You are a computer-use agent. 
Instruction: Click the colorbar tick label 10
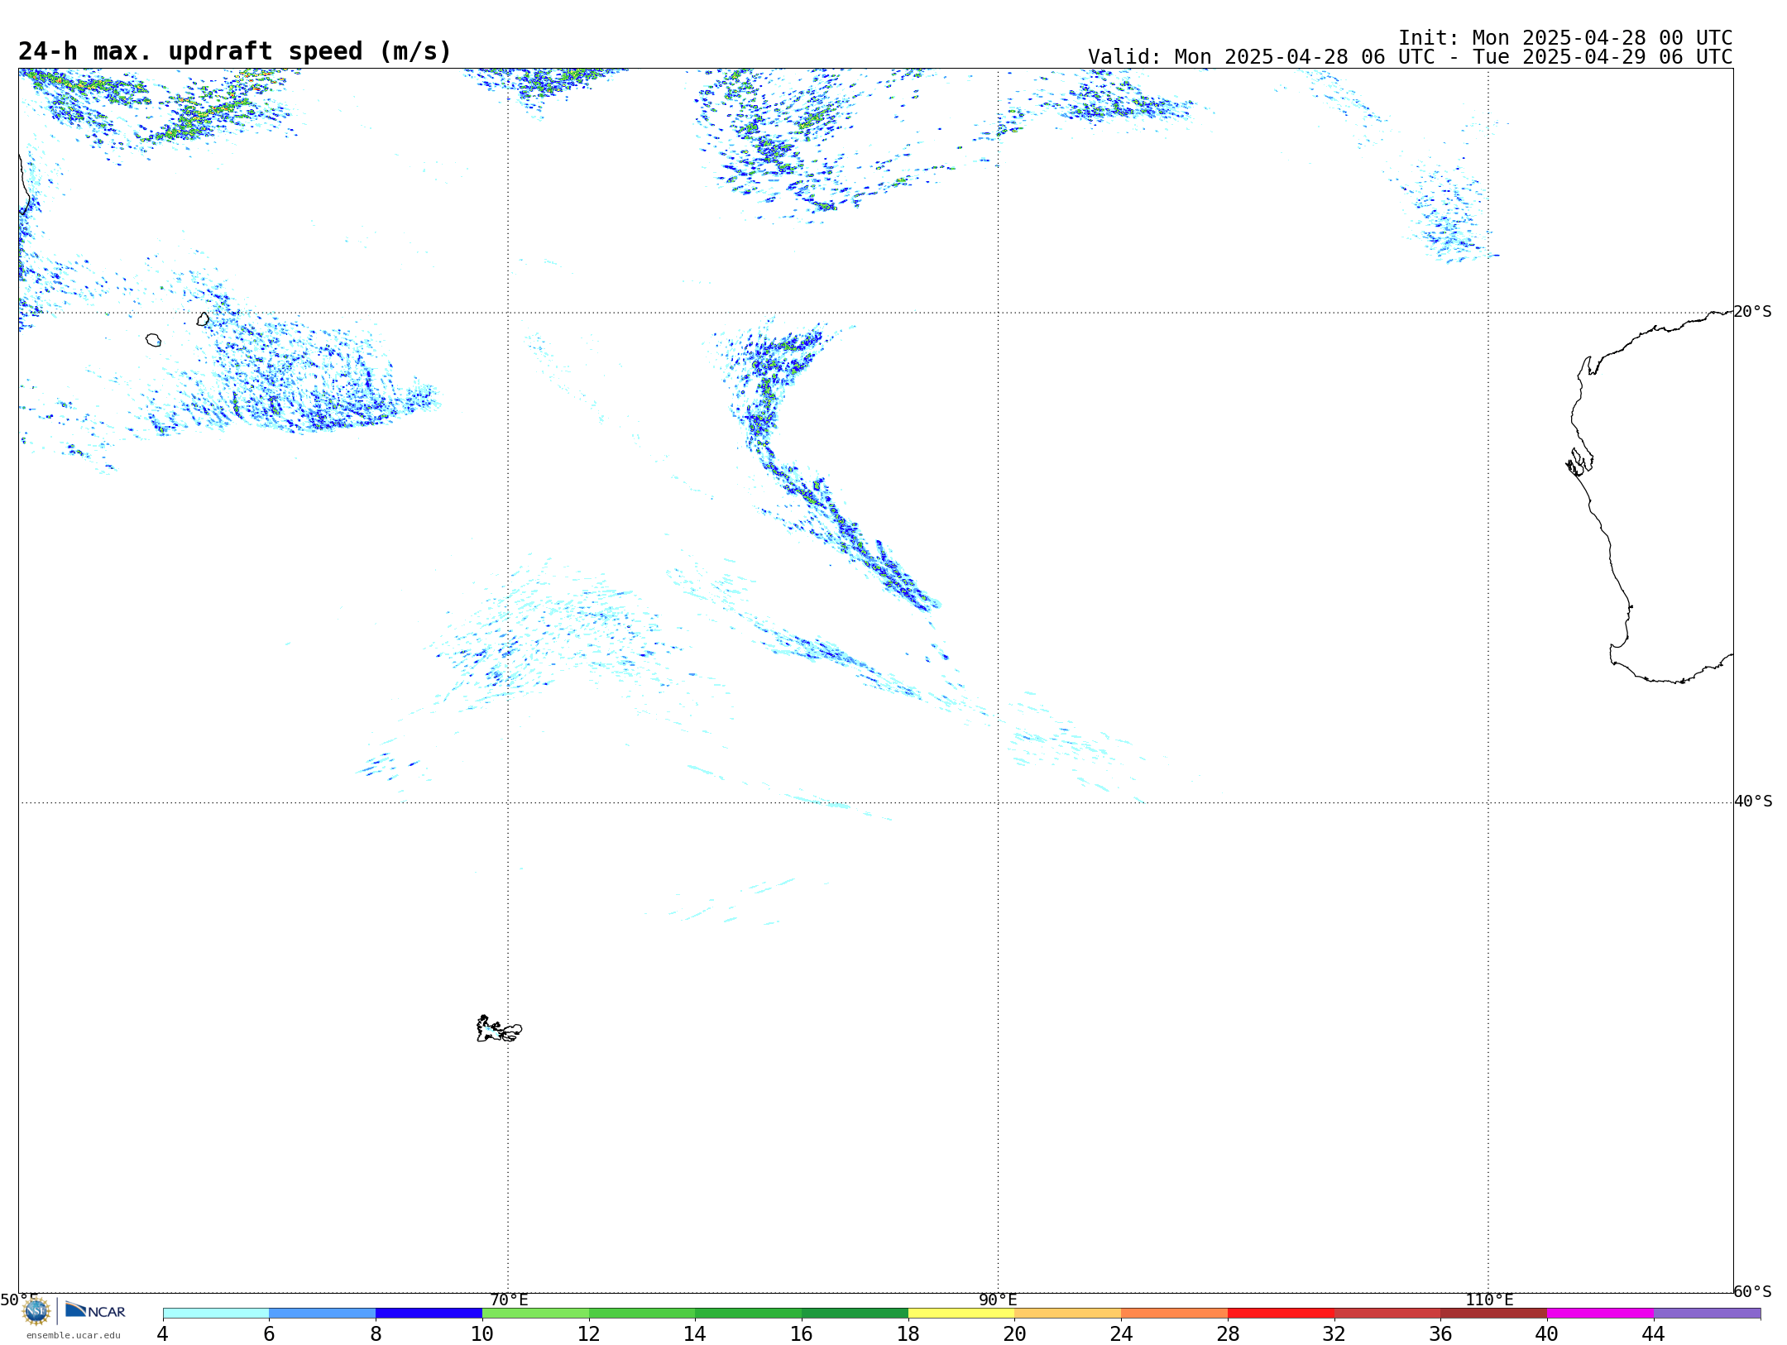[482, 1334]
